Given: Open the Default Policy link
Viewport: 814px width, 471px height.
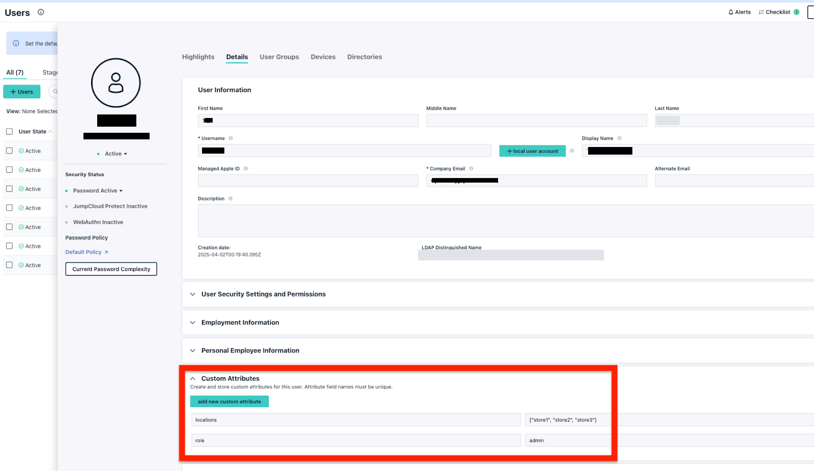Looking at the screenshot, I should (x=86, y=252).
